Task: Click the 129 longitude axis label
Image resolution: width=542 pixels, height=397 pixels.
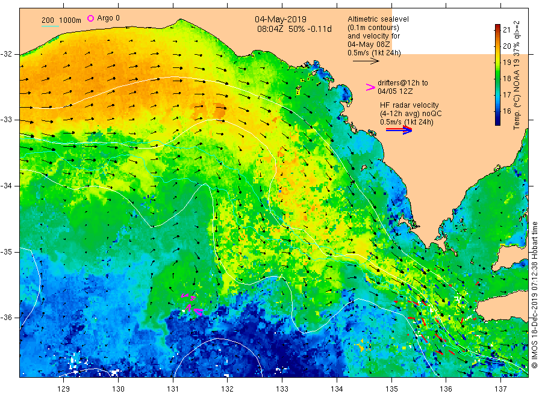Action: pyautogui.click(x=64, y=389)
